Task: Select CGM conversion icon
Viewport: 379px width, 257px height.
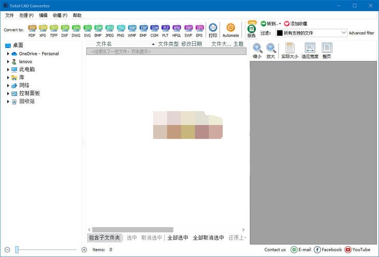Action: [x=154, y=31]
